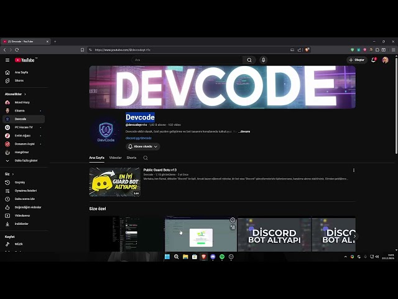The image size is (398, 299).
Task: Switch to the channel Shorts tab
Action: pos(131,158)
